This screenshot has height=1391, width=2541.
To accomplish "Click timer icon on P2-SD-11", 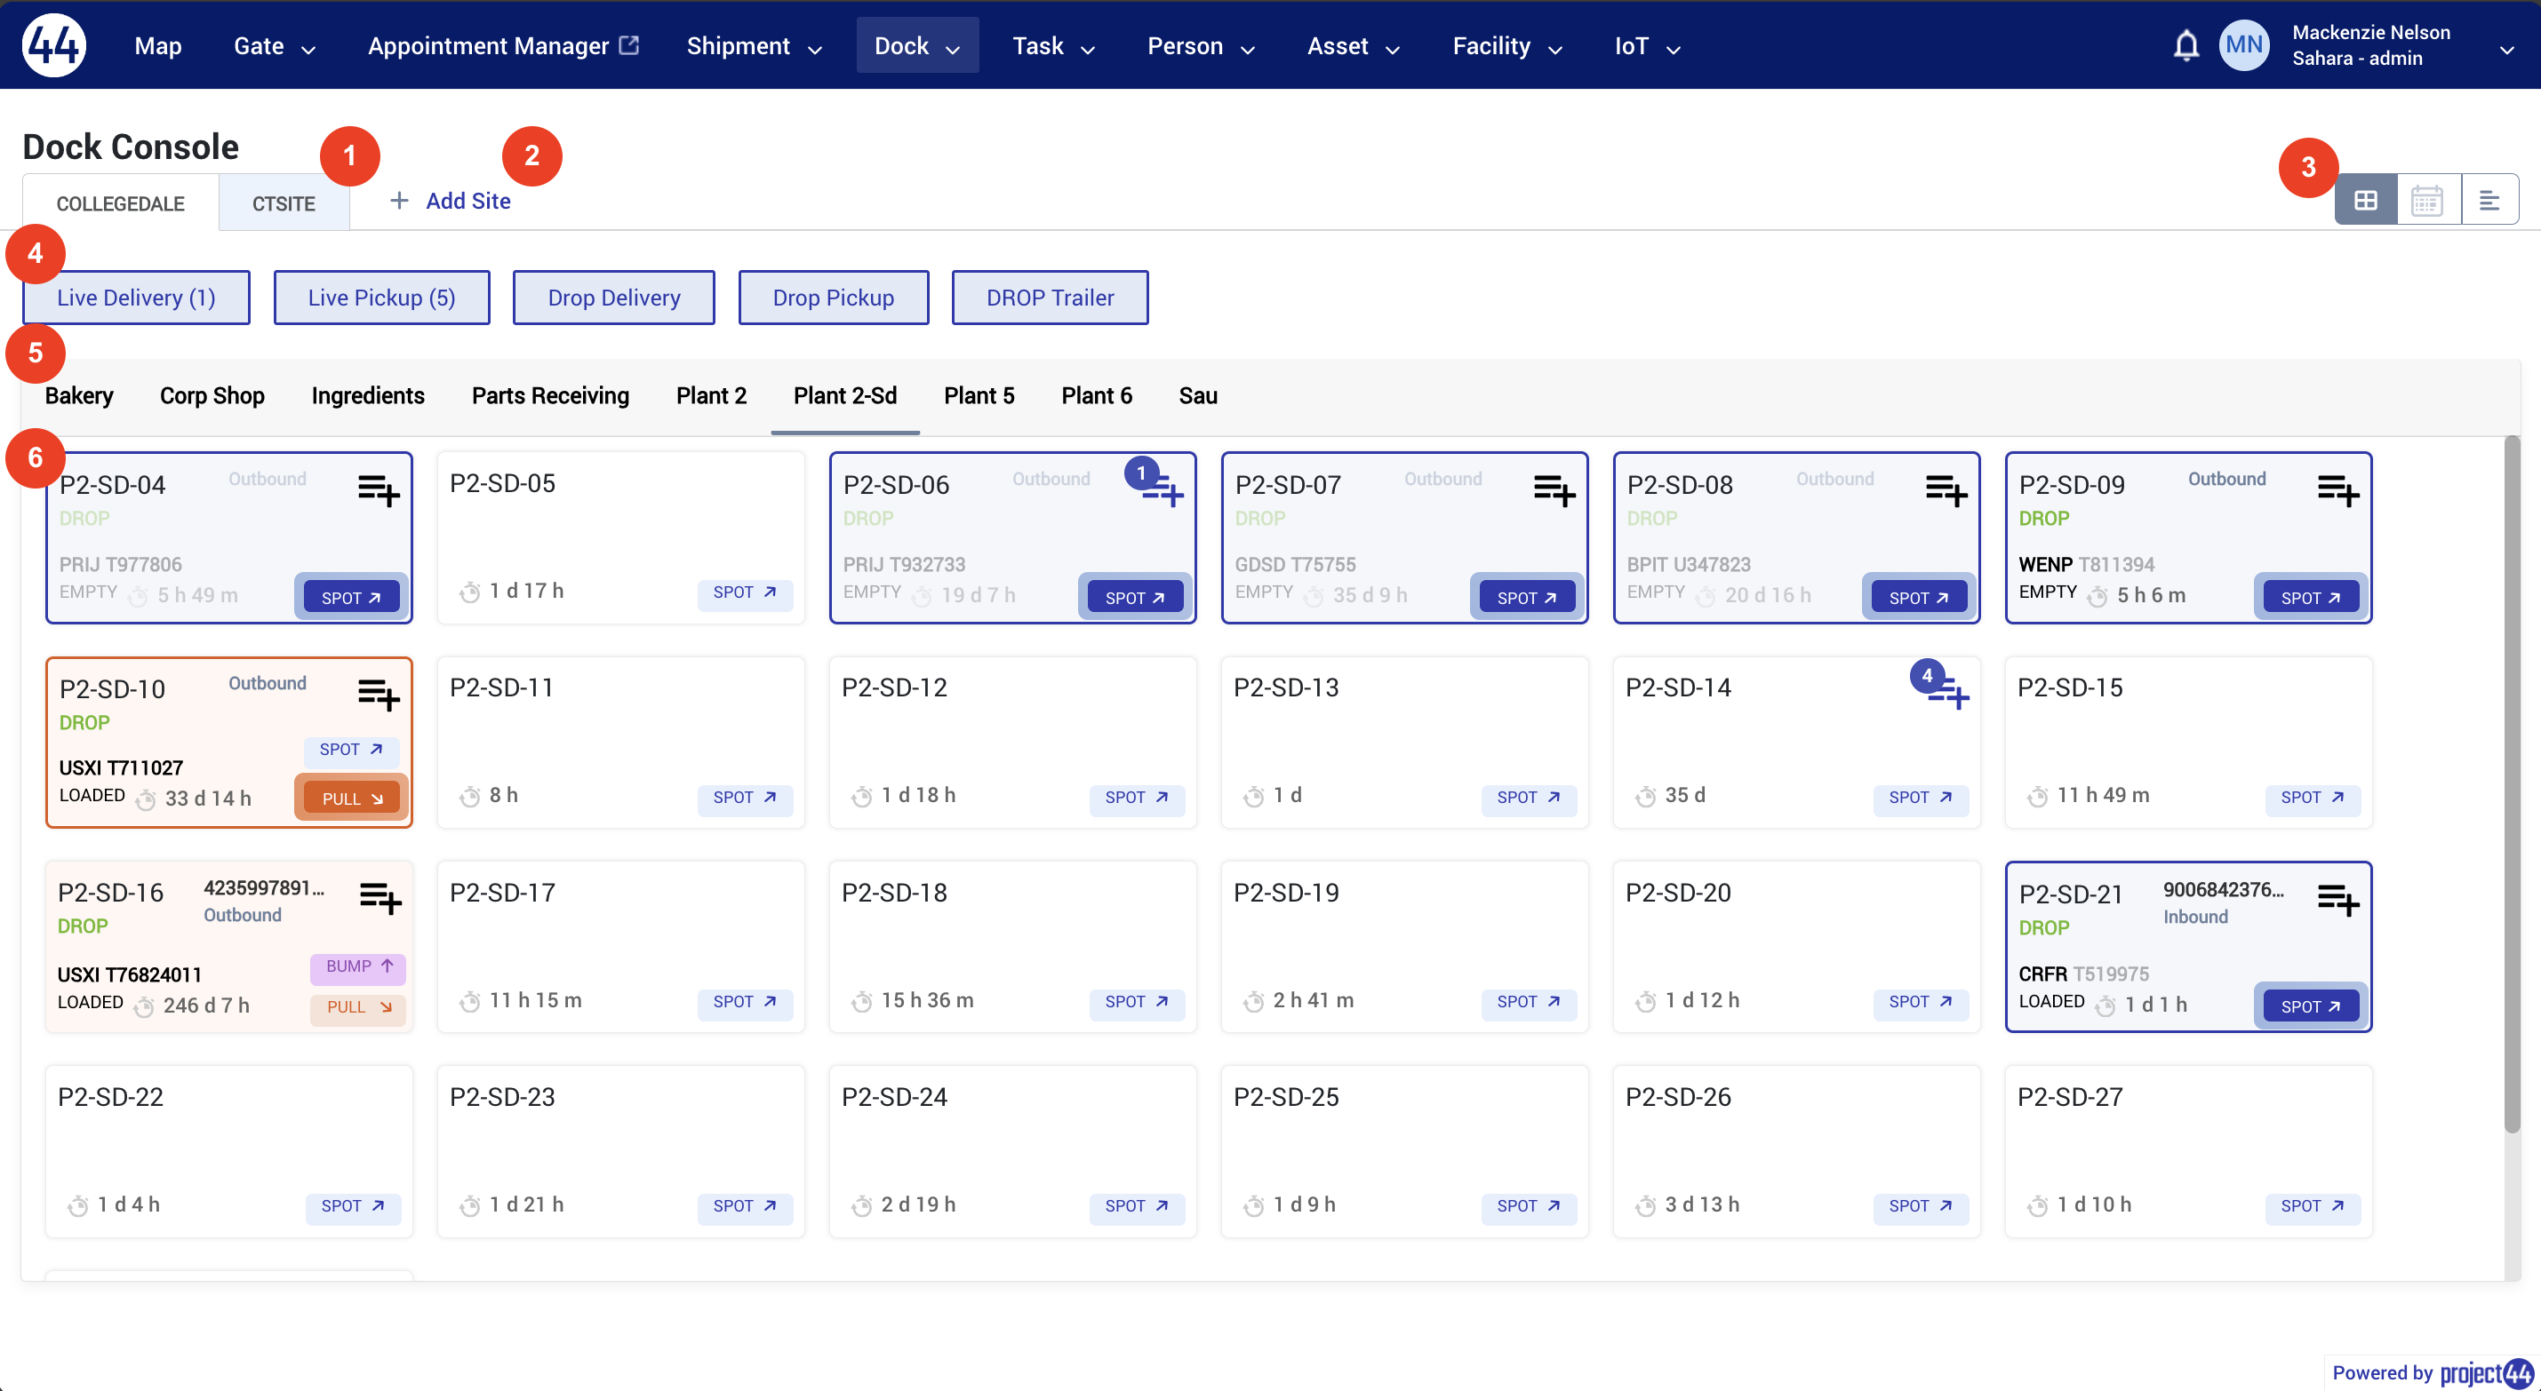I will pyautogui.click(x=469, y=796).
